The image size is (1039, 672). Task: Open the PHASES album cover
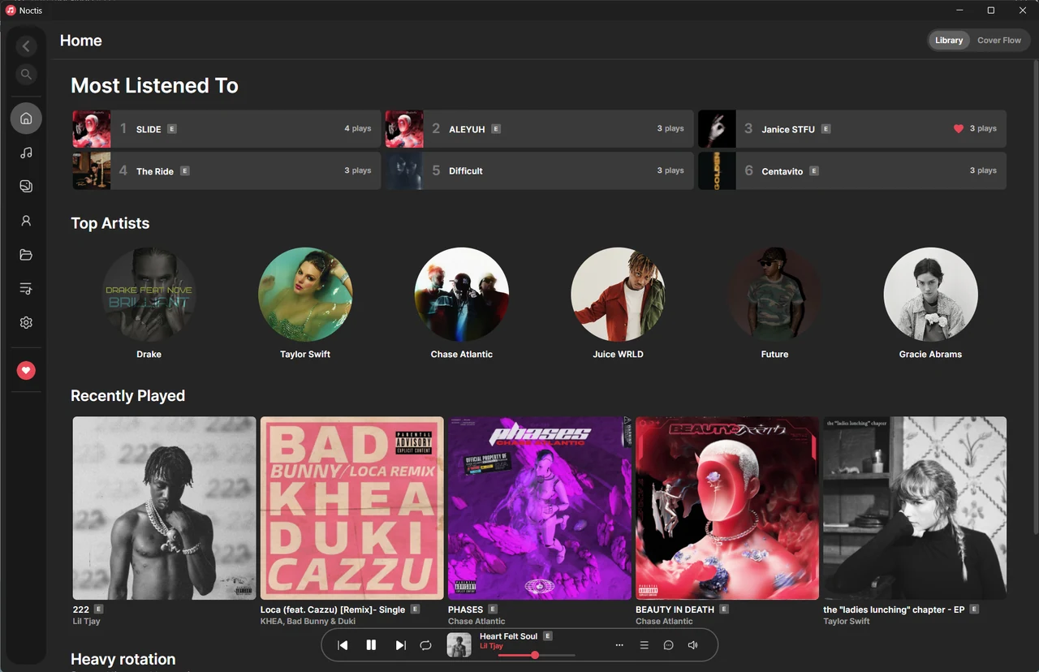coord(540,508)
